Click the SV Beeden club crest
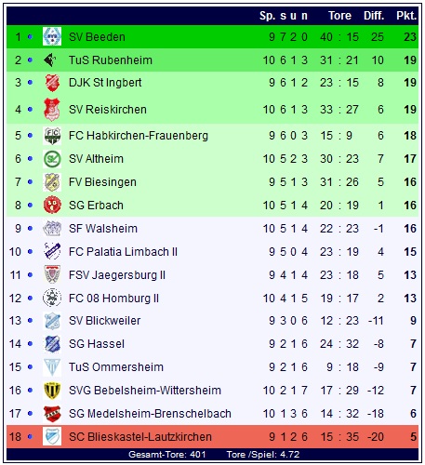 [52, 36]
